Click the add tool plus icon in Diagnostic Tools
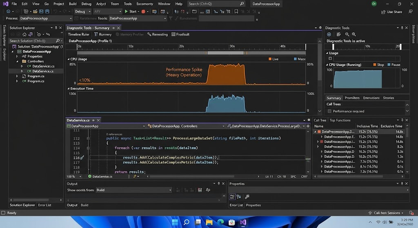The height and width of the screenshot is (228, 418). [x=329, y=34]
